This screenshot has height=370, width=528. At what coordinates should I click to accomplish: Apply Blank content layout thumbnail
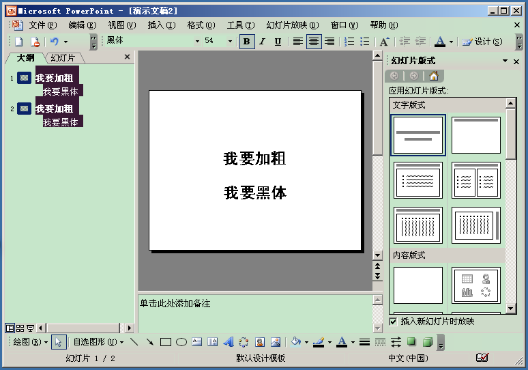[x=418, y=285]
